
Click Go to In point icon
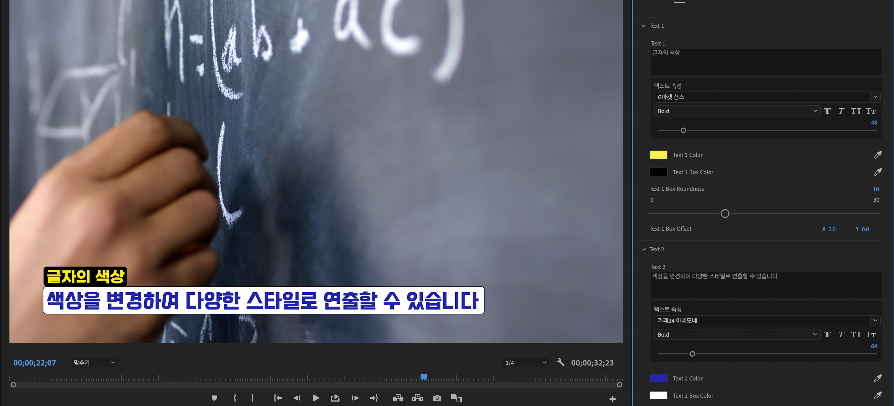coord(277,398)
